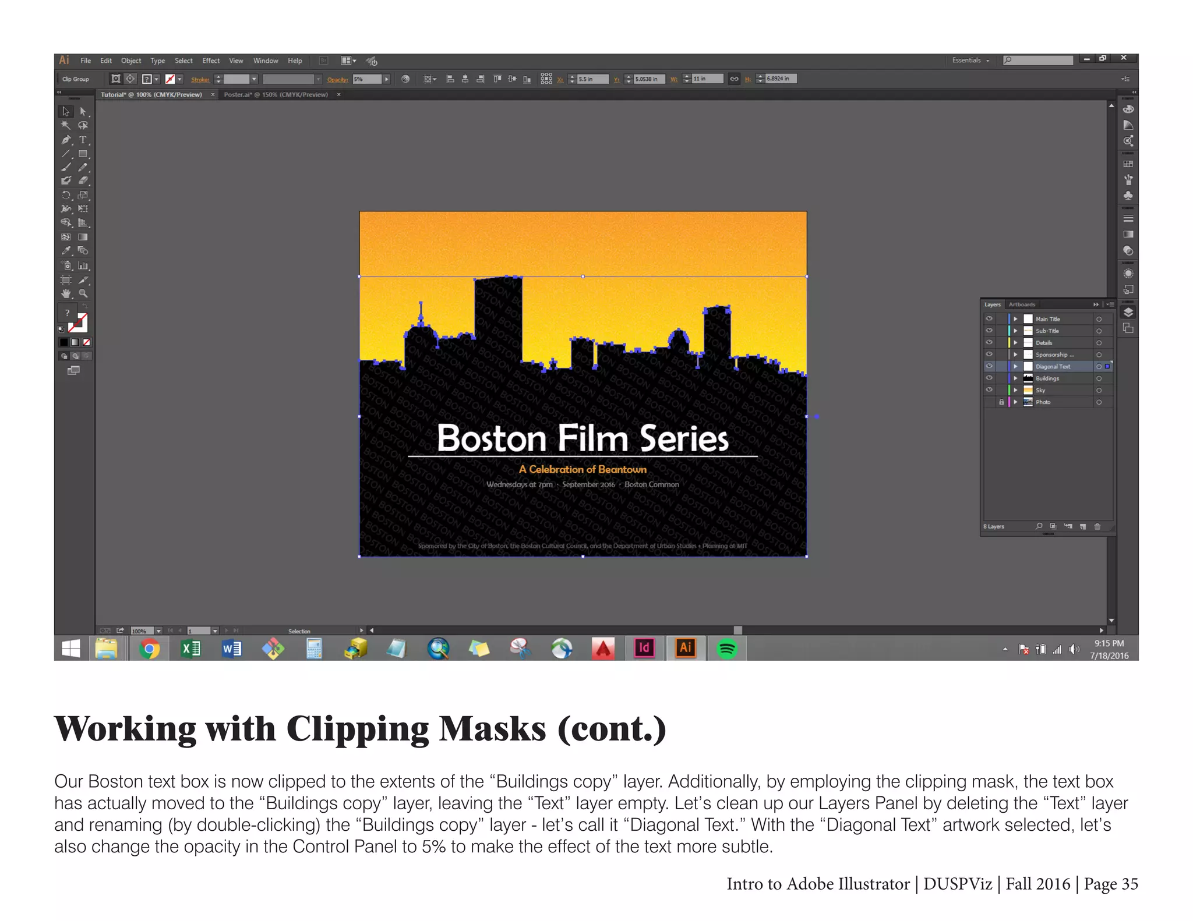Select the Rotate tool
This screenshot has height=921, width=1193.
click(x=66, y=195)
